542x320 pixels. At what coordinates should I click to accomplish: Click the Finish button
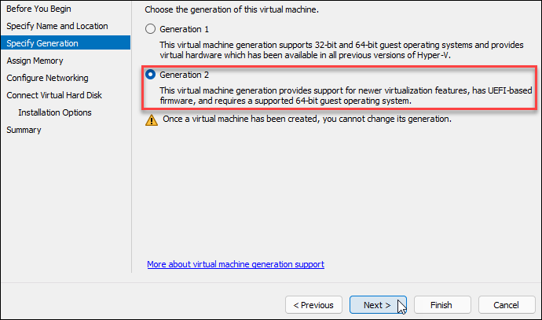(441, 305)
